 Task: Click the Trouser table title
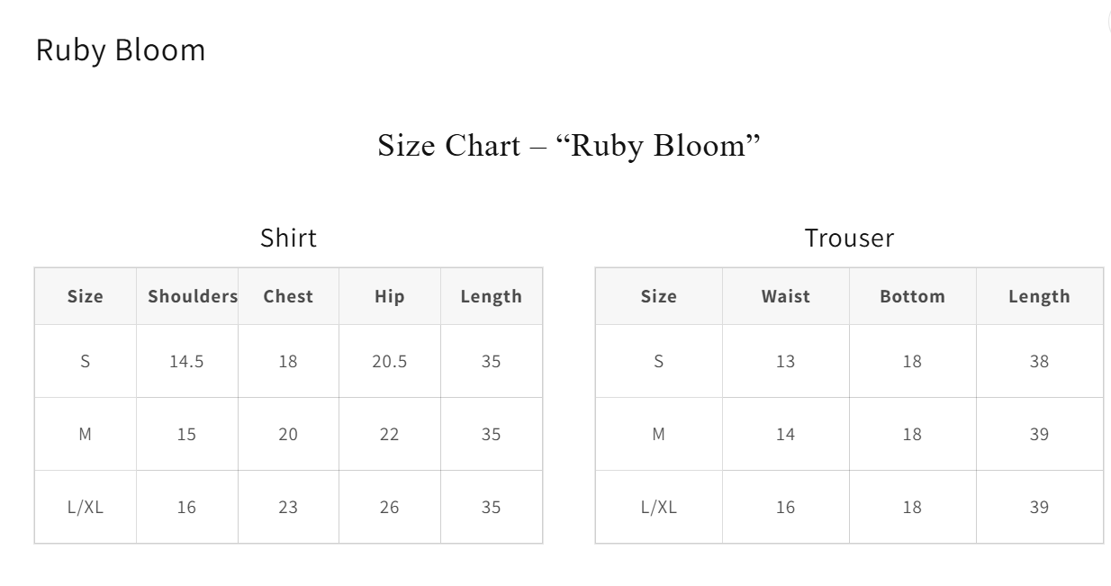point(849,238)
